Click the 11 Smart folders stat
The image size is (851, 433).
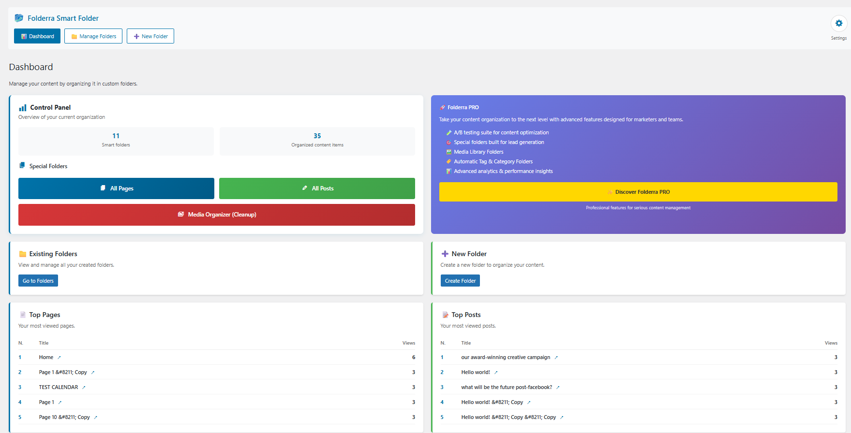[116, 141]
